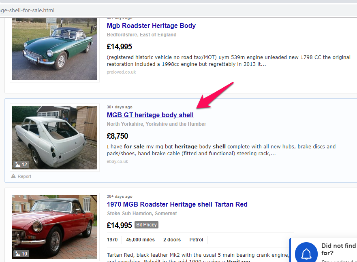Viewport: 357px width, 262px height.
Task: Click the Bit Pricey price badge
Action: pyautogui.click(x=146, y=225)
